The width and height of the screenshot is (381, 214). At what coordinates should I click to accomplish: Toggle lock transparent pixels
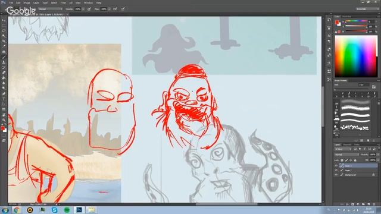click(342, 160)
